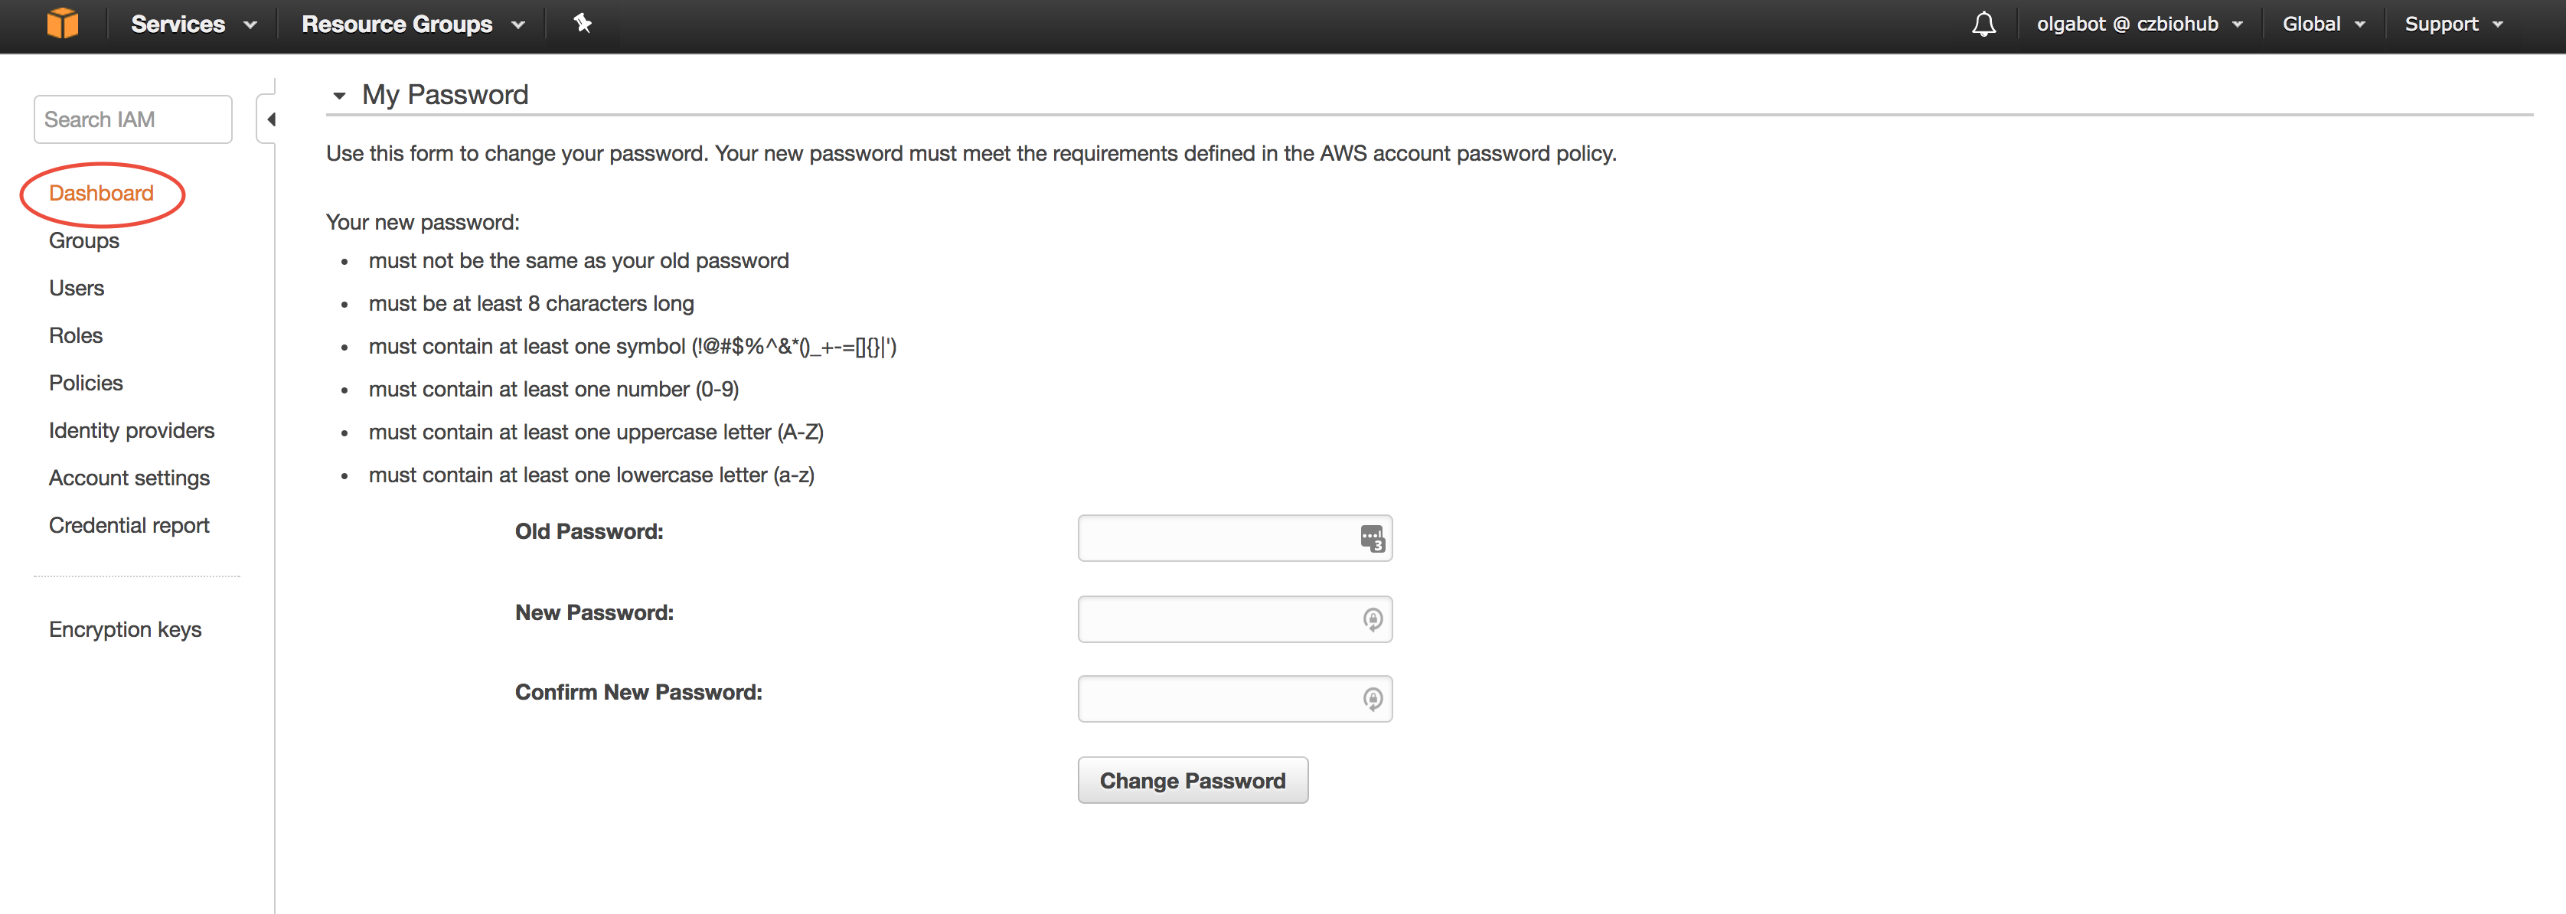This screenshot has width=2566, height=914.
Task: Click the AWS cube home icon
Action: tap(63, 23)
